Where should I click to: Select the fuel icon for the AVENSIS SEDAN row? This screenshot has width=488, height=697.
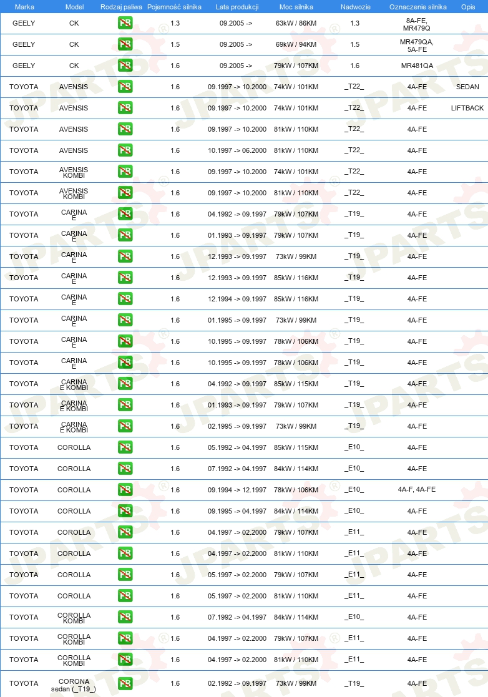[x=125, y=87]
